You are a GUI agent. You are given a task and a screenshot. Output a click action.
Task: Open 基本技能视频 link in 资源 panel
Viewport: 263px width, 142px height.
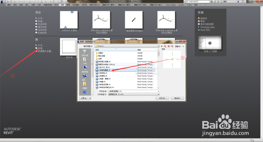pyautogui.click(x=206, y=24)
